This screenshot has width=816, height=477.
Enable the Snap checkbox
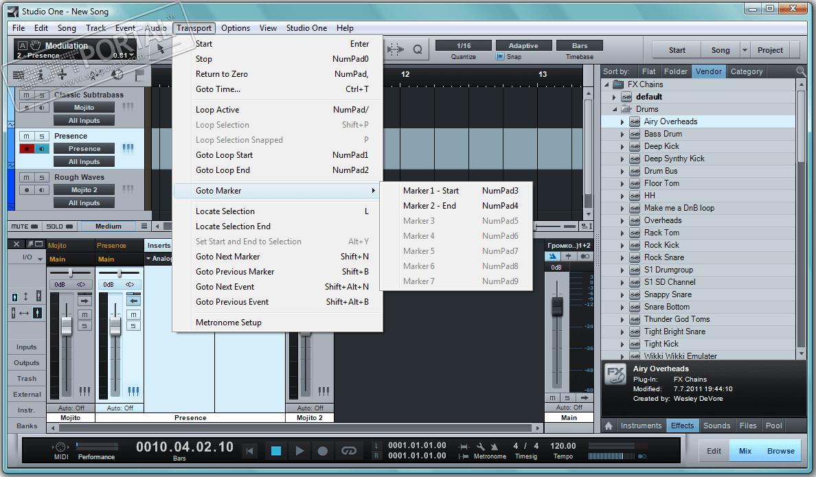click(x=500, y=57)
